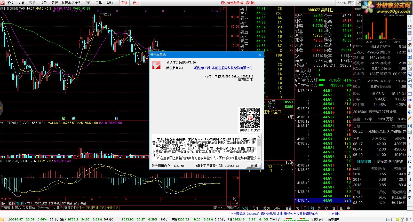
Task: Click the four-way move arrows icon
Action: point(410,112)
